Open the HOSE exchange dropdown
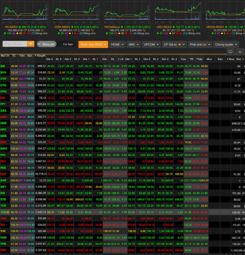 tap(117, 44)
